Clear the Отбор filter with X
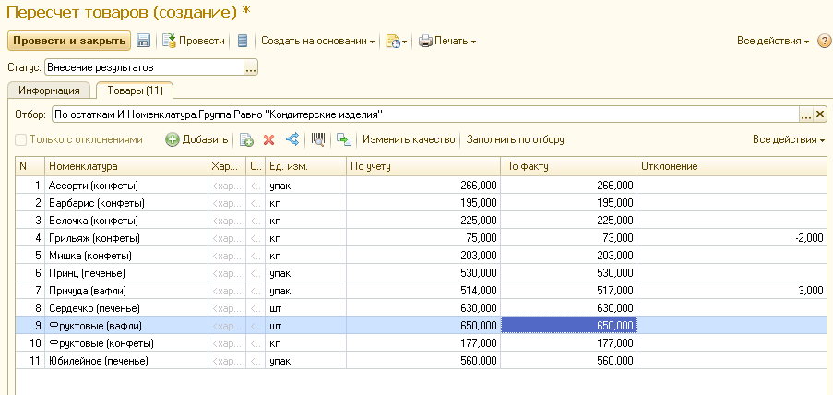The height and width of the screenshot is (395, 833). coord(820,114)
